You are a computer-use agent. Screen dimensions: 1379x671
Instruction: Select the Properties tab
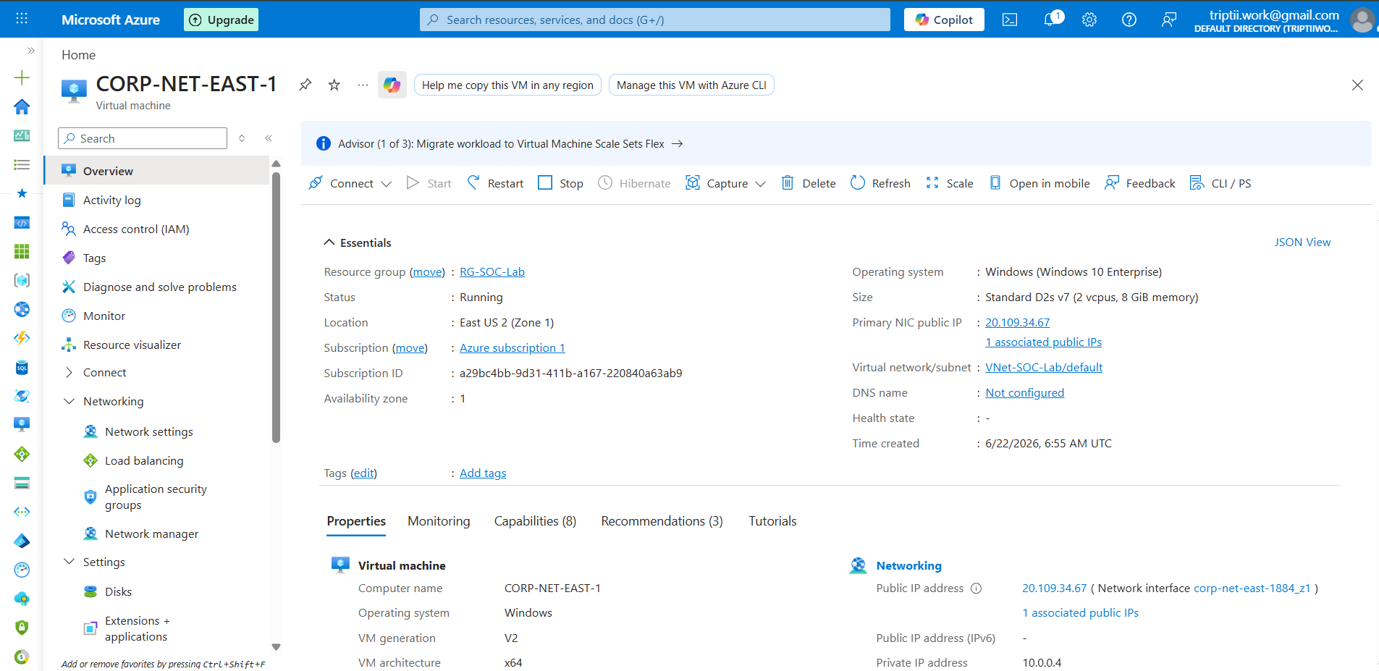356,521
